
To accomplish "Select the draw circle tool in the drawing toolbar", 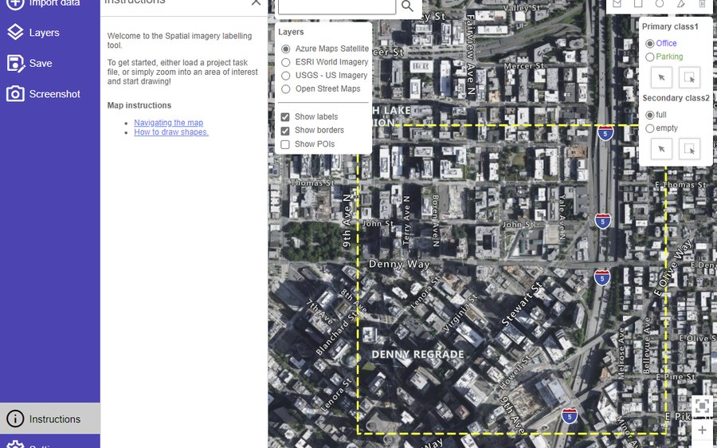I will pyautogui.click(x=660, y=4).
